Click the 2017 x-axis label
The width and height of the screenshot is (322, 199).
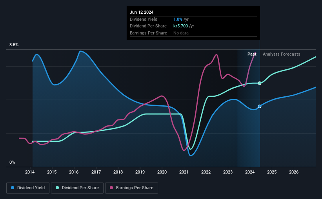96,172
